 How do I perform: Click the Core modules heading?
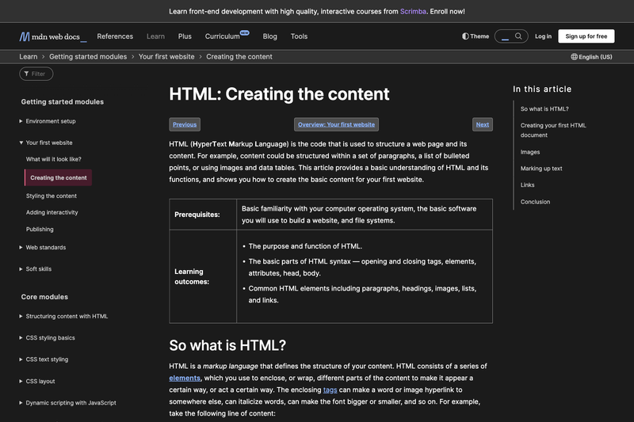(x=44, y=297)
